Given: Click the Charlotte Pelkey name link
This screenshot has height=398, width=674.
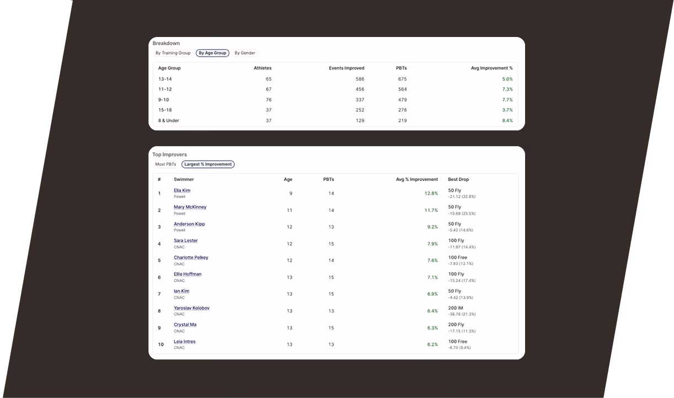Looking at the screenshot, I should point(191,258).
